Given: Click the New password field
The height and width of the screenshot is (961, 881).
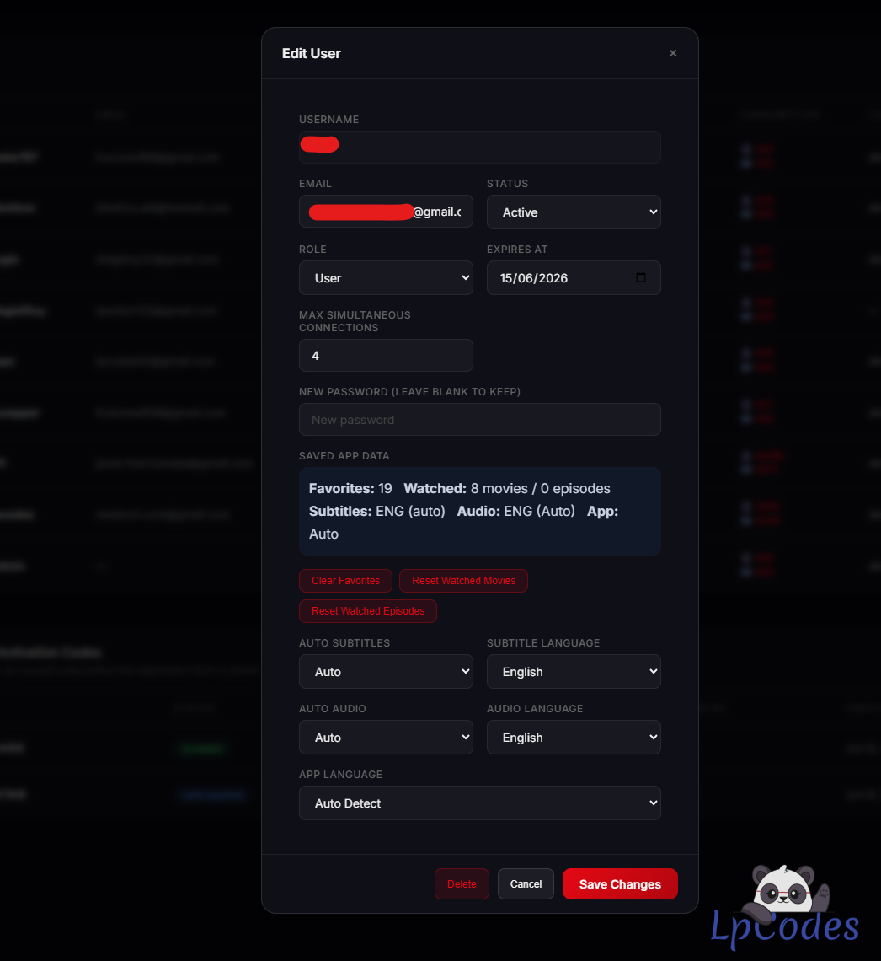Looking at the screenshot, I should pos(479,419).
